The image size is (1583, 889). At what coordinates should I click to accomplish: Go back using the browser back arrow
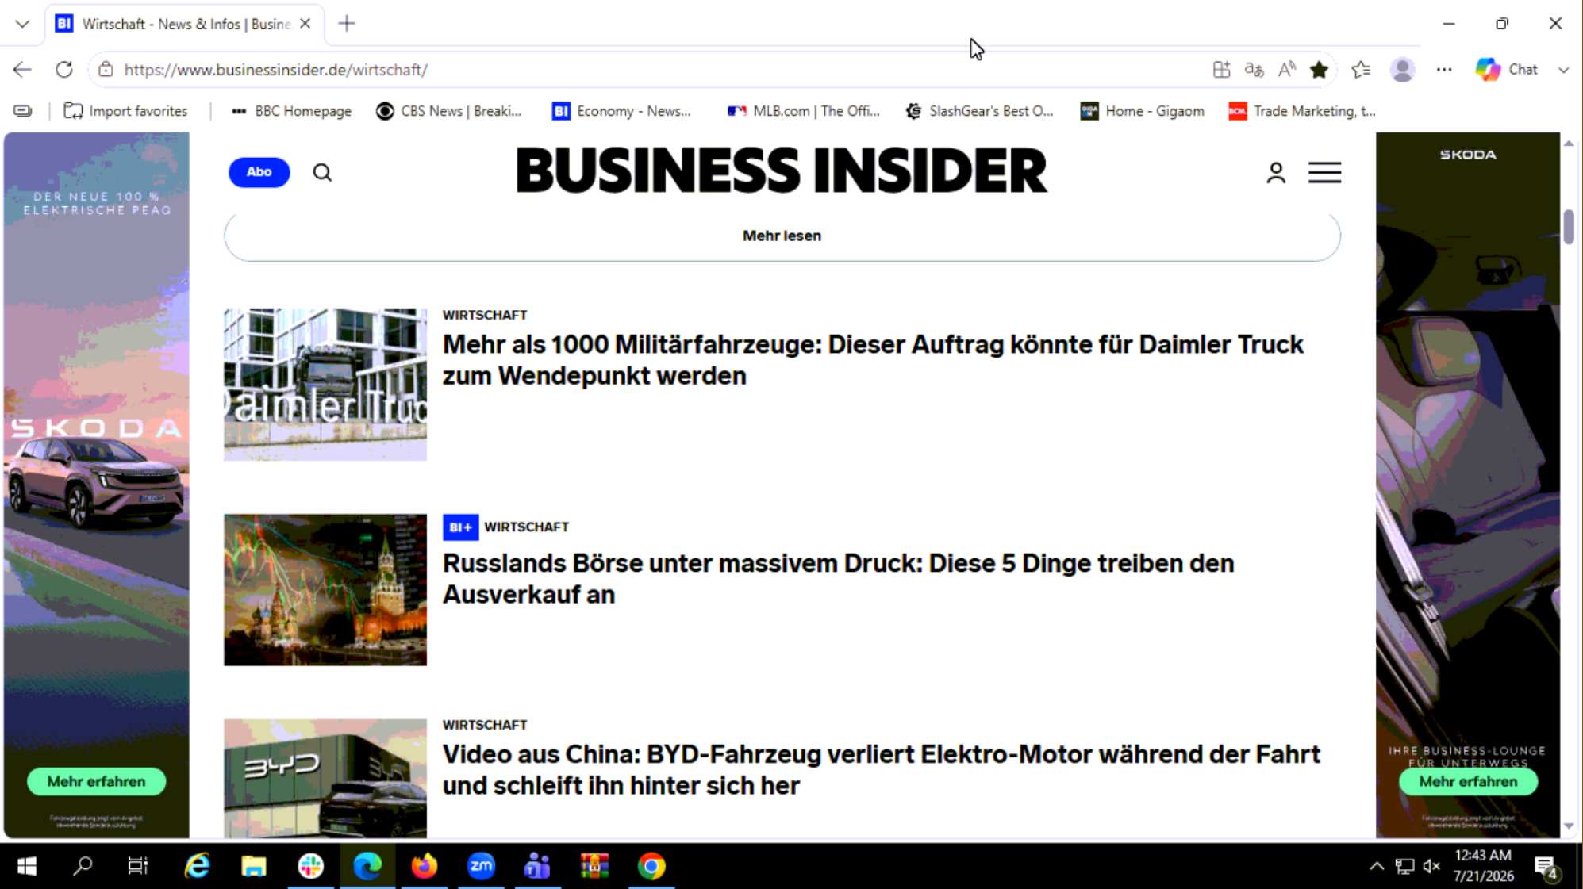pyautogui.click(x=22, y=70)
